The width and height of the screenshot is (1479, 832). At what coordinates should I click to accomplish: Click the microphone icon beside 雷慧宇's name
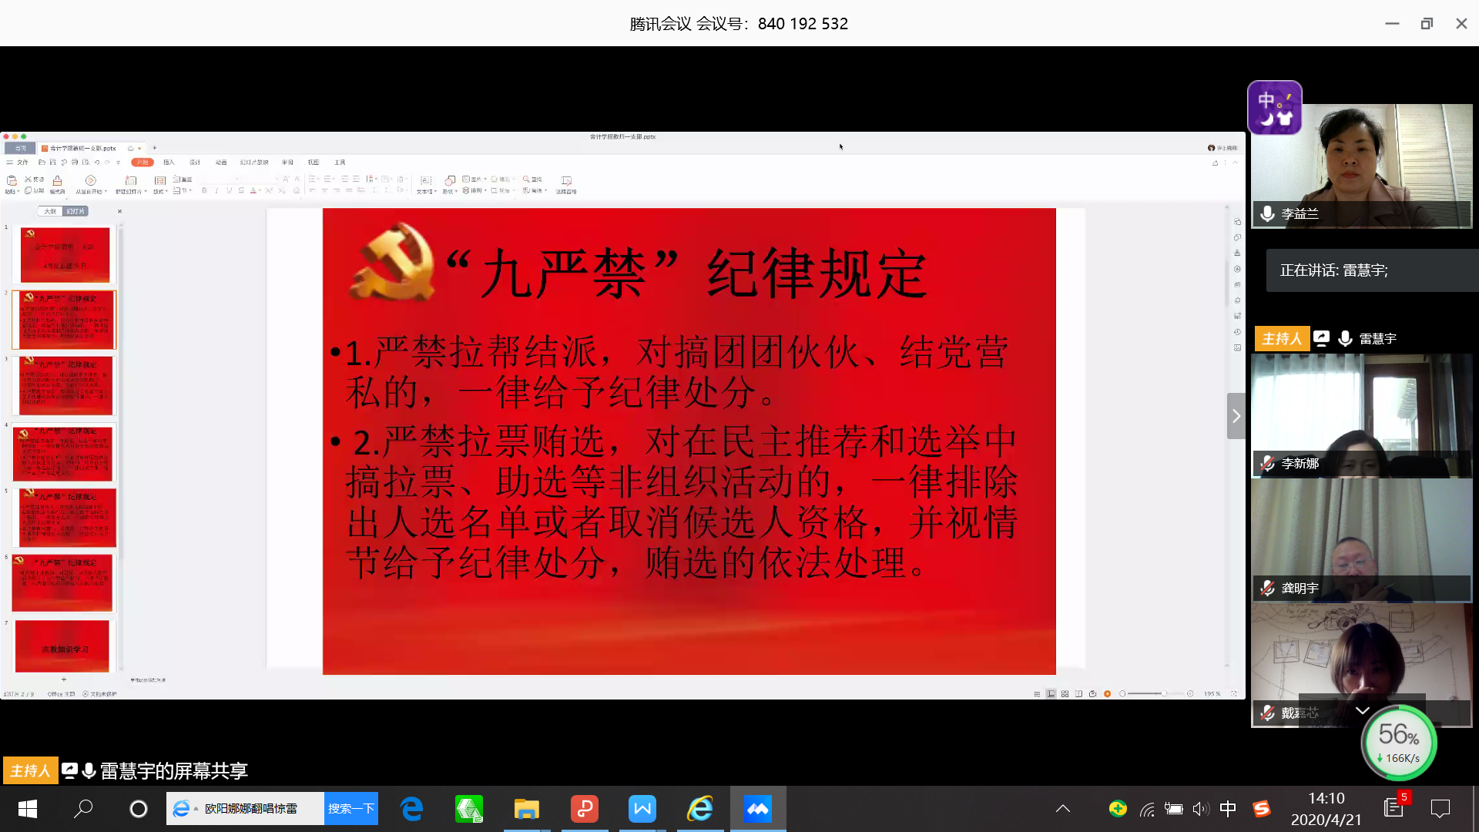pos(1345,338)
